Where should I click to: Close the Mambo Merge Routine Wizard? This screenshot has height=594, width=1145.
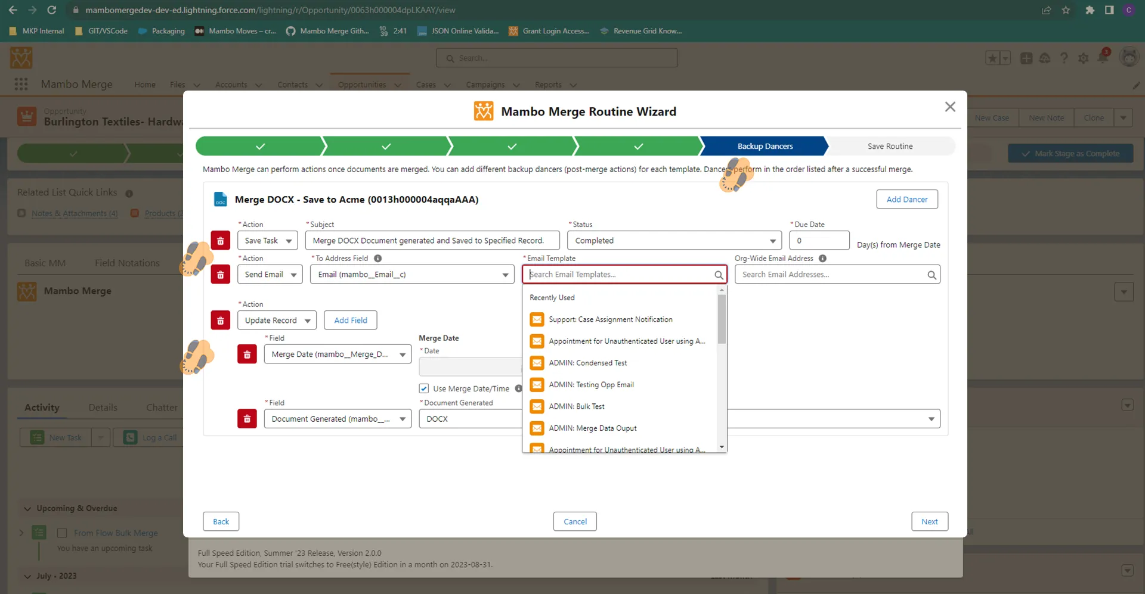950,107
